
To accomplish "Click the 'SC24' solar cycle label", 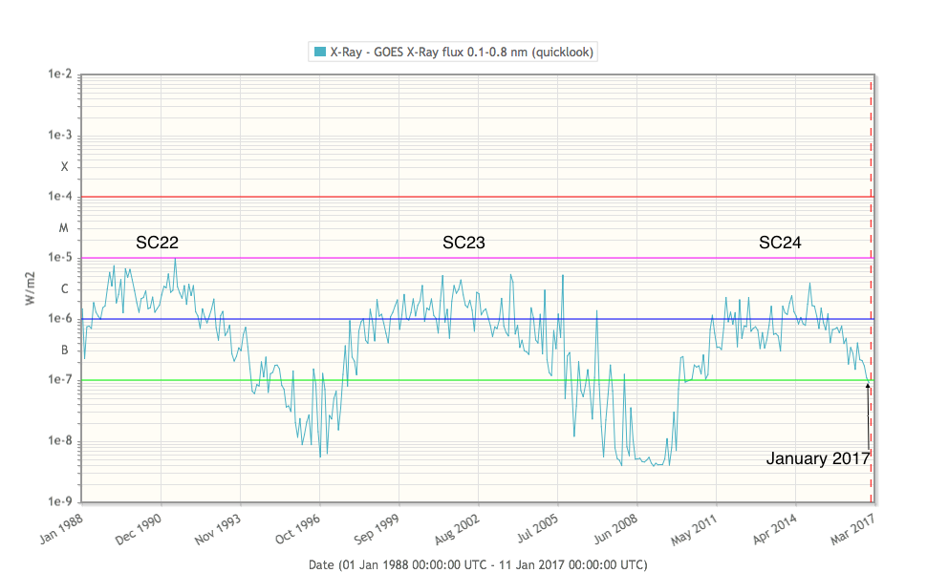I will (x=781, y=243).
